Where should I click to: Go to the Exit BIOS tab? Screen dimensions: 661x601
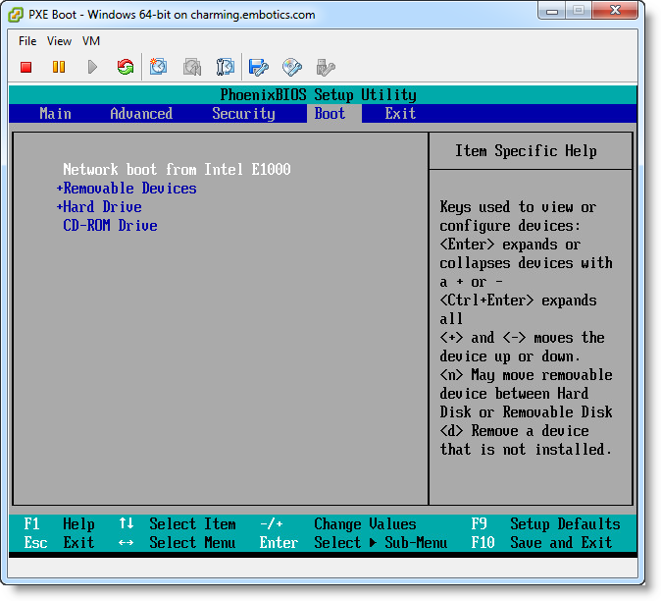click(400, 114)
